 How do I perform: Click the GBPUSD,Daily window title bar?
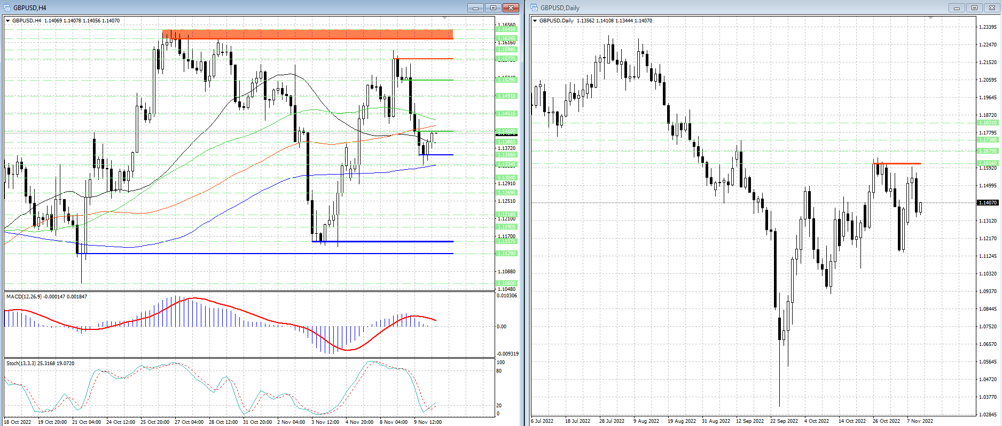click(x=748, y=8)
